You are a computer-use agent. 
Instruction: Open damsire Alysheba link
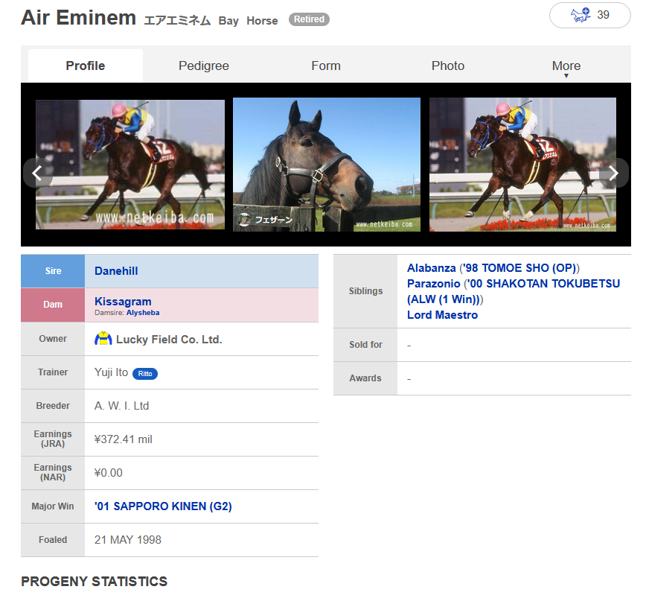click(143, 313)
